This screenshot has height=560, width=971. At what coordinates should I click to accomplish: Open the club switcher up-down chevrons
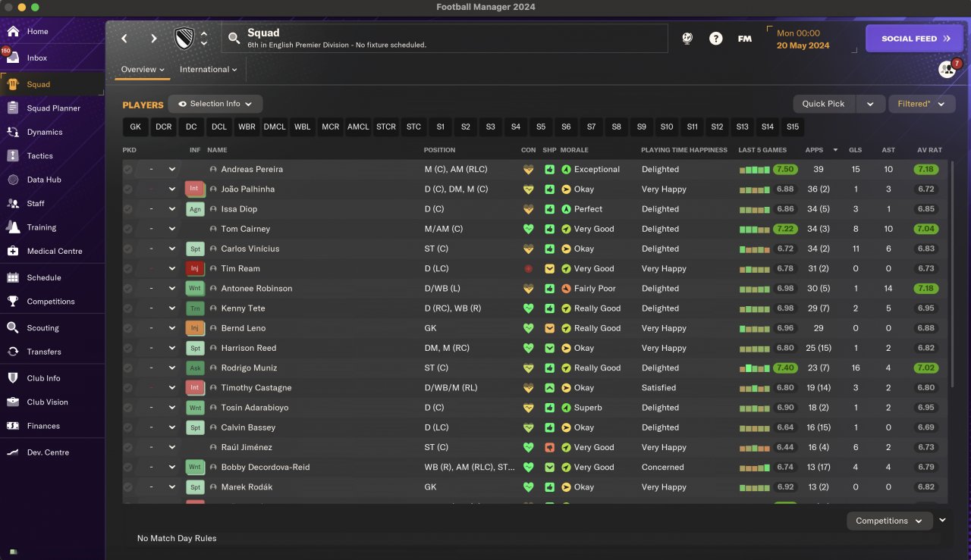(204, 39)
